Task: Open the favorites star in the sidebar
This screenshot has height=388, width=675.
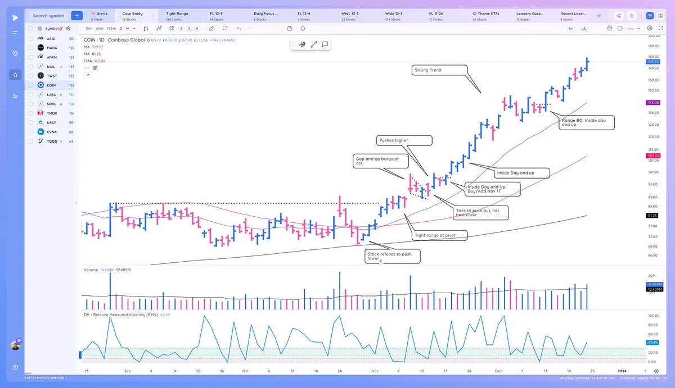Action: tap(15, 75)
